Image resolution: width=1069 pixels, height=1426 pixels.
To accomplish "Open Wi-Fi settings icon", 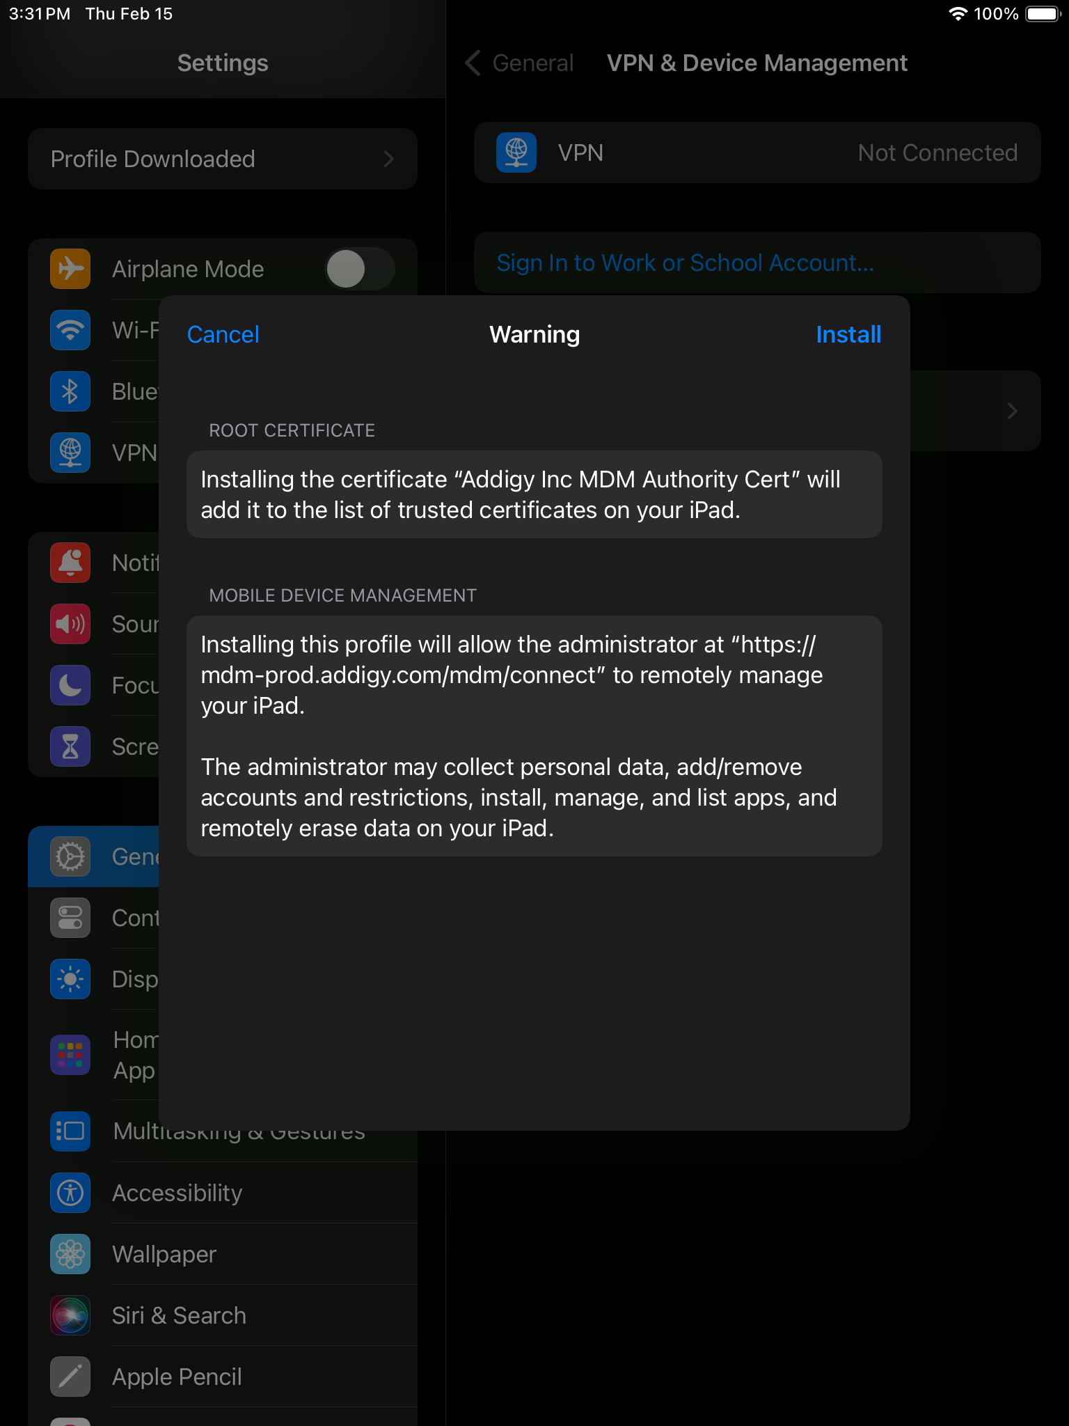I will pos(70,330).
